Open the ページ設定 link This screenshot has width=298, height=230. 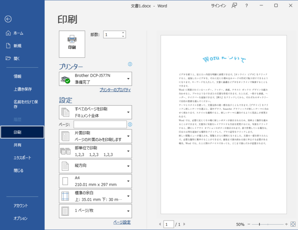point(122,222)
